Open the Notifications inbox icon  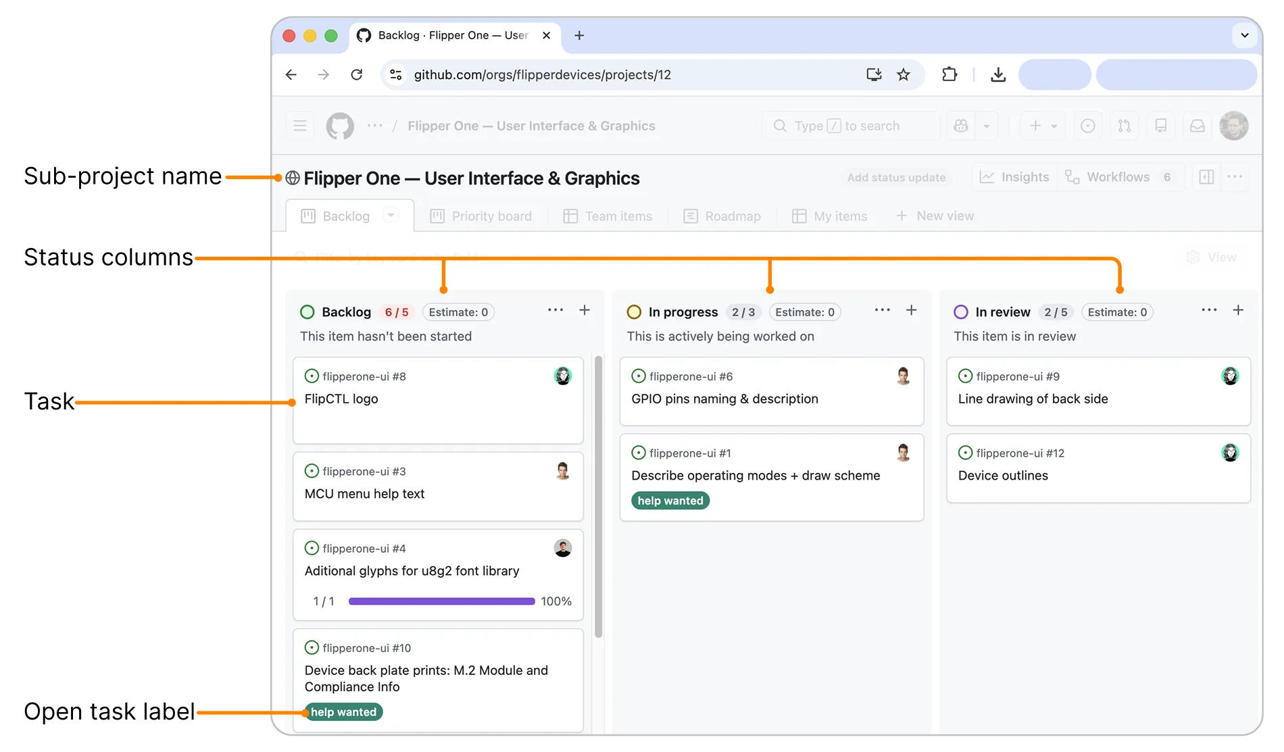coord(1197,126)
